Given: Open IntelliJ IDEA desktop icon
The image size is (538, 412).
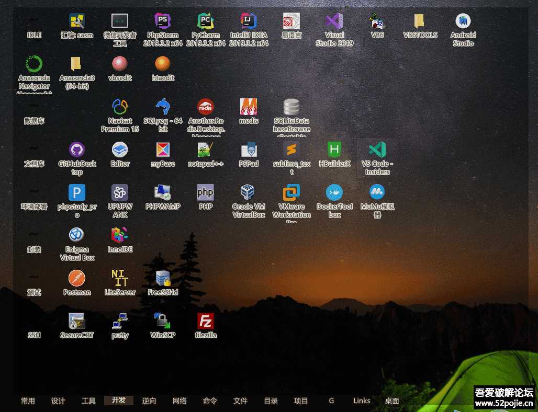Looking at the screenshot, I should (x=249, y=22).
